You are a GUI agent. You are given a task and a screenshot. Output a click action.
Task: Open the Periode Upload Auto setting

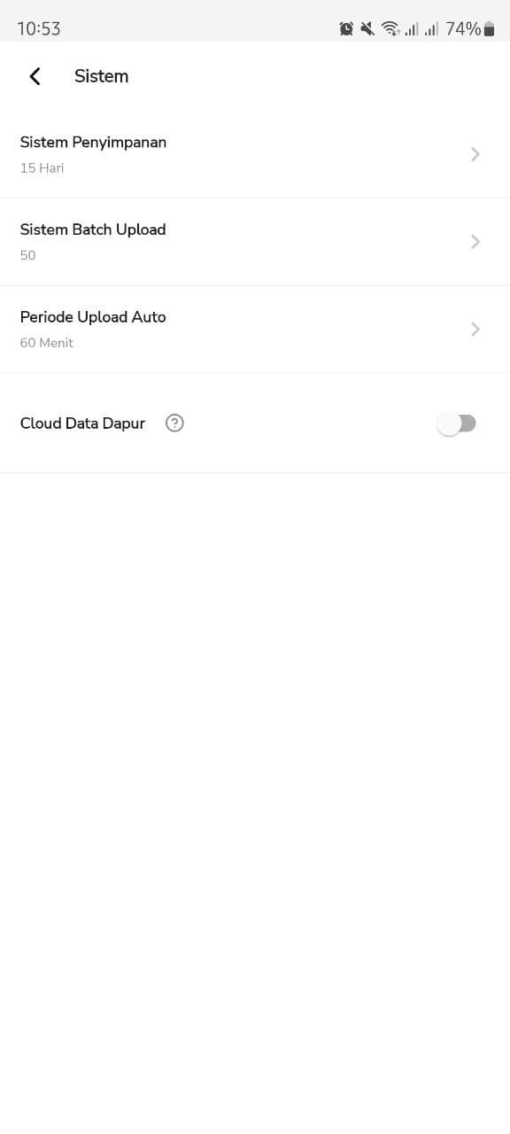255,330
